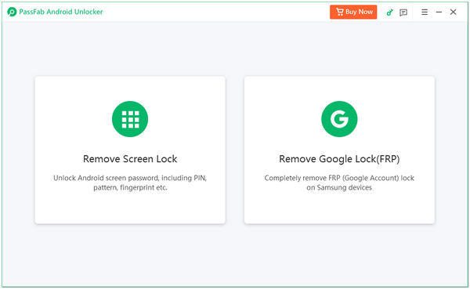
Task: Close the PassFab Android Unlocker window
Action: pos(454,12)
